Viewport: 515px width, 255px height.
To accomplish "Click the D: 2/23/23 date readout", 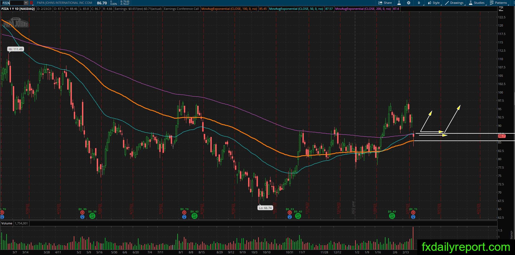I will point(45,9).
